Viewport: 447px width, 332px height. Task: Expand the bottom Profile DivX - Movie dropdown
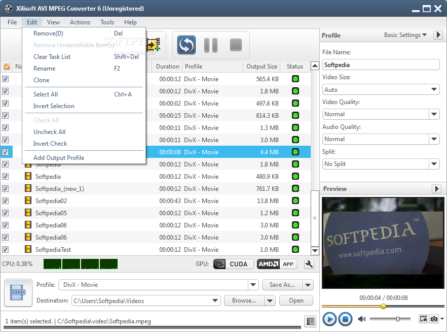253,285
